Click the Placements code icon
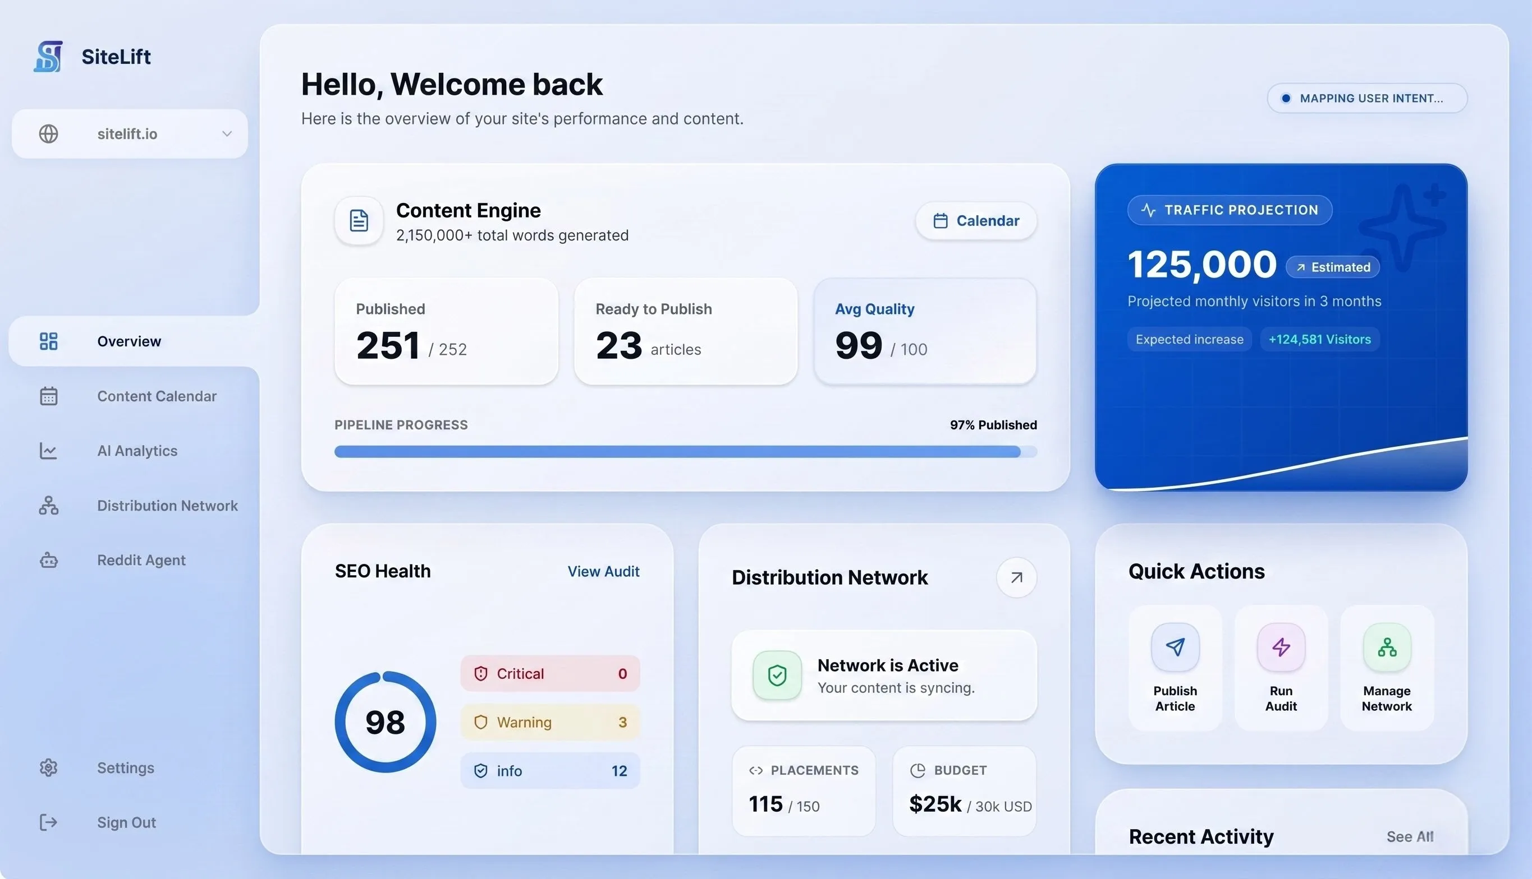 tap(755, 770)
